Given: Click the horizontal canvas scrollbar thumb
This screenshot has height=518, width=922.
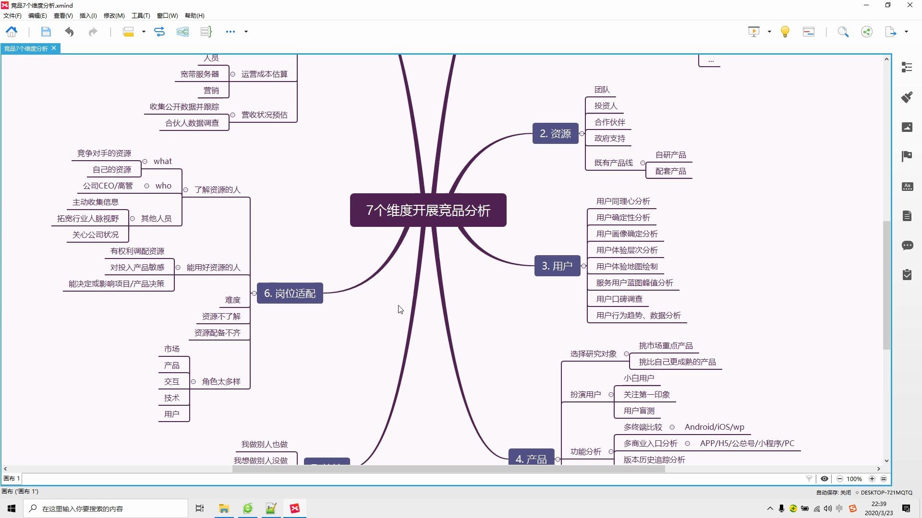Looking at the screenshot, I should 449,469.
